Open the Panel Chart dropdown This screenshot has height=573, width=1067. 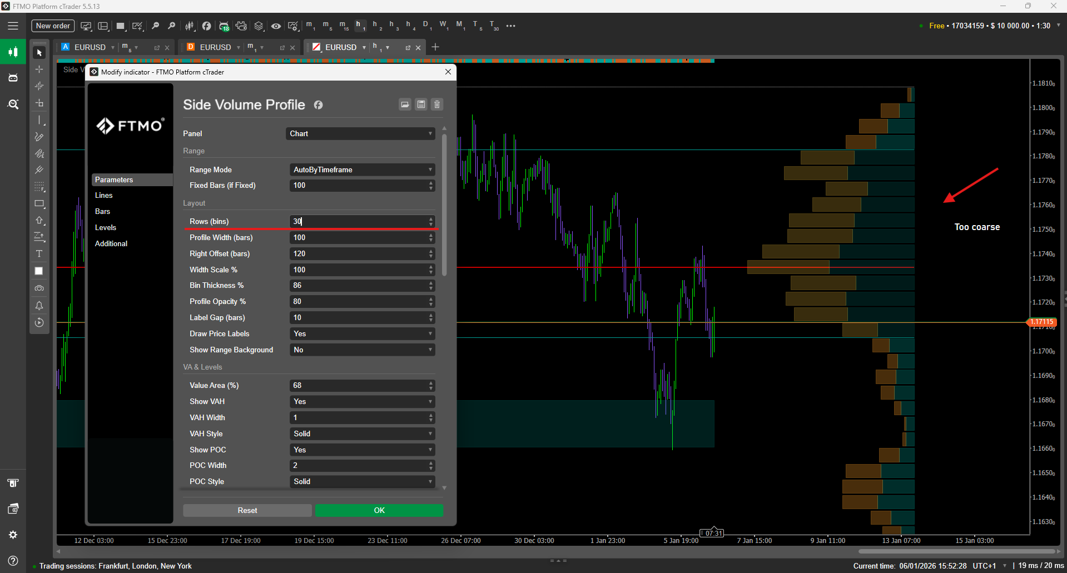point(360,134)
